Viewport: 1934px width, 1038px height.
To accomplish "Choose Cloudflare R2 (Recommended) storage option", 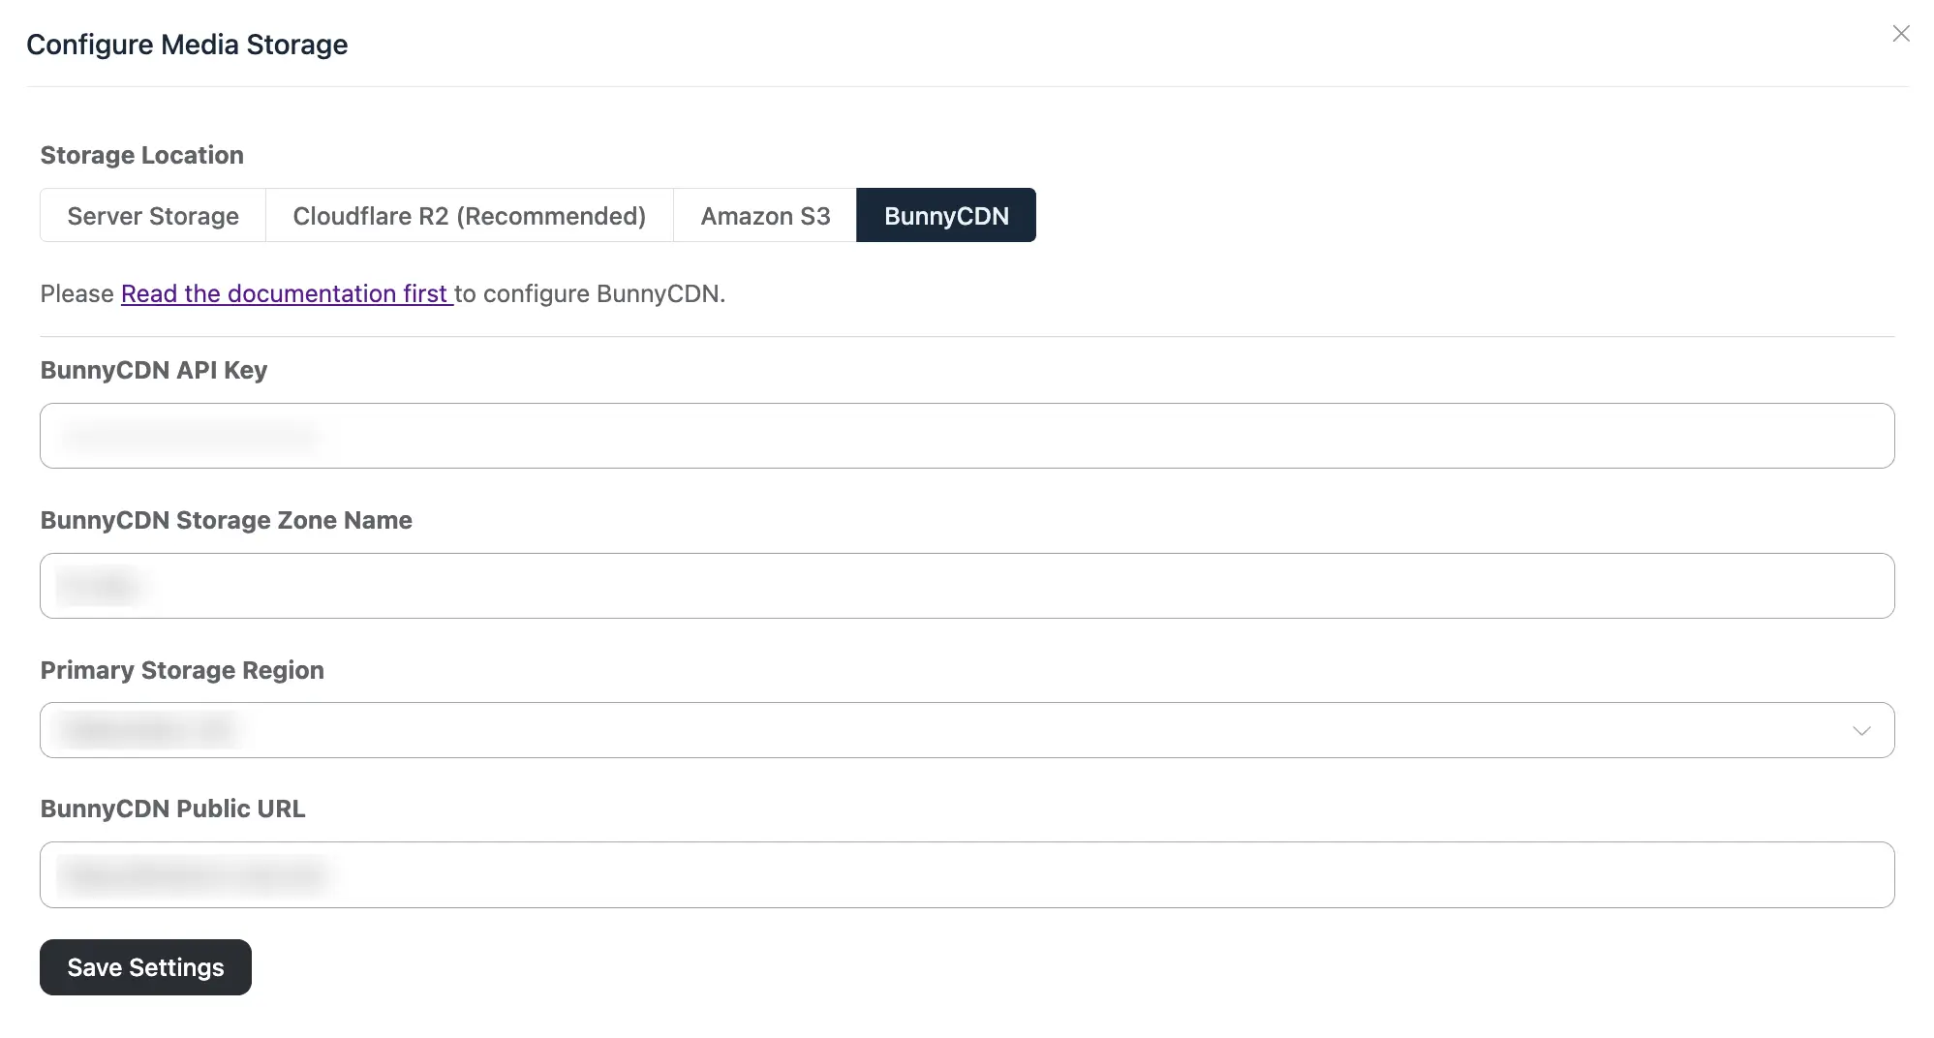I will [x=470, y=215].
